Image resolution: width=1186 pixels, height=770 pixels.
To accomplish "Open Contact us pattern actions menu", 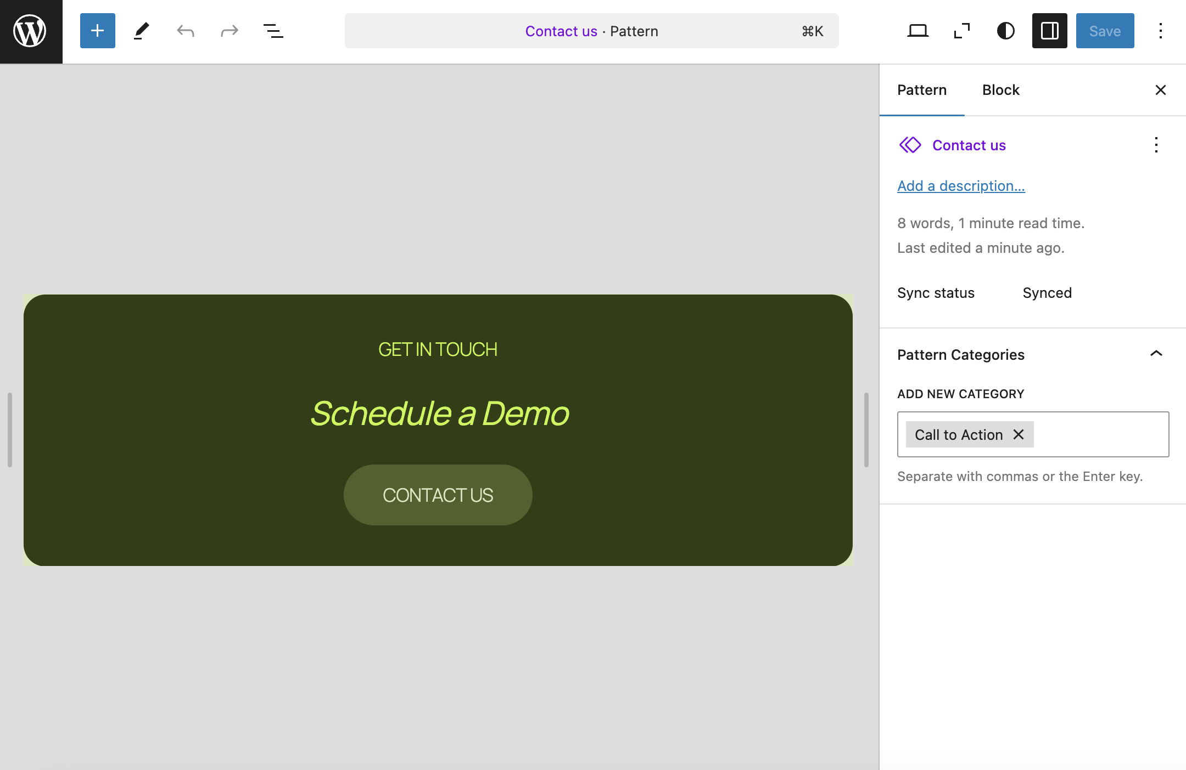I will (x=1156, y=145).
